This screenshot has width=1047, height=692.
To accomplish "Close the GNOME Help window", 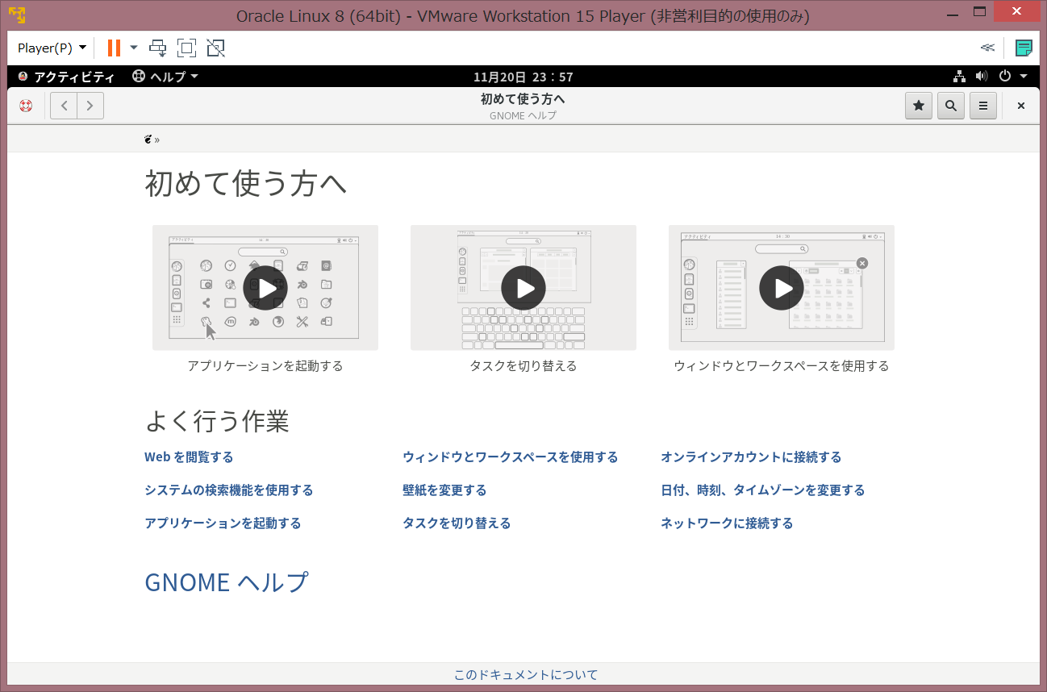I will click(x=1020, y=106).
